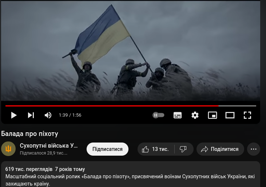This screenshot has height=187, width=266.
Task: Toggle the autoplay switch
Action: coord(158,115)
